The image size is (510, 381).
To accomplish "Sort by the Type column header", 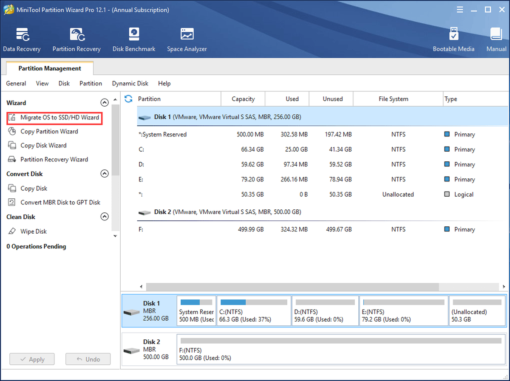I will coord(475,99).
